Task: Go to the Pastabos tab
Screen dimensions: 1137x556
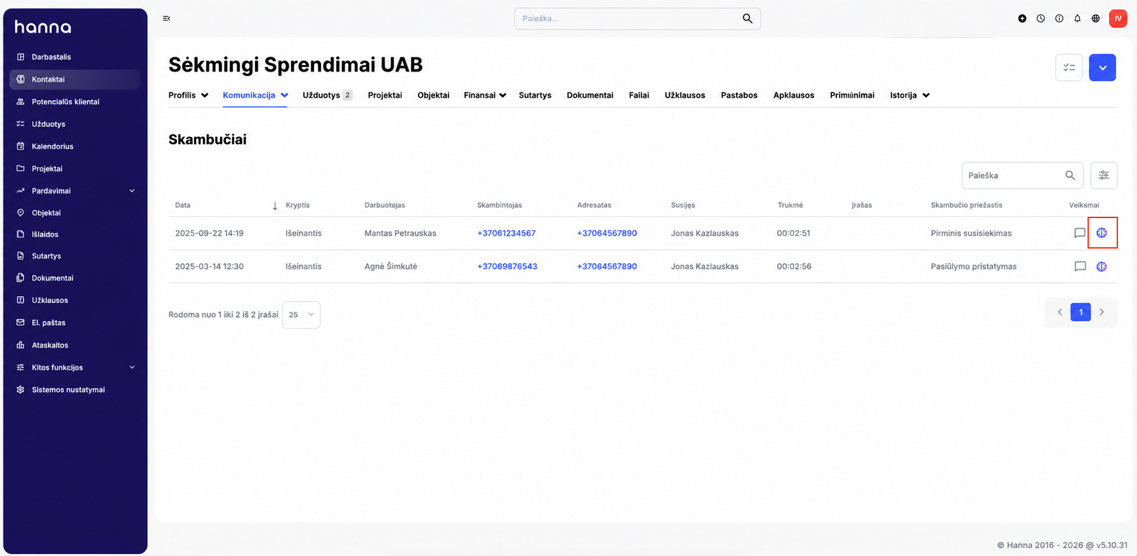Action: click(x=739, y=95)
